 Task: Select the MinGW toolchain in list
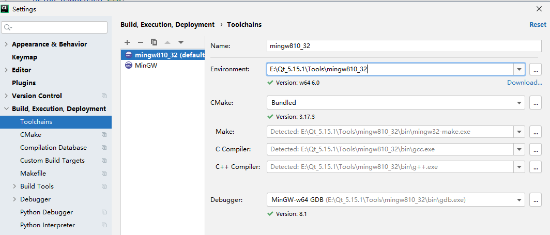coord(146,66)
